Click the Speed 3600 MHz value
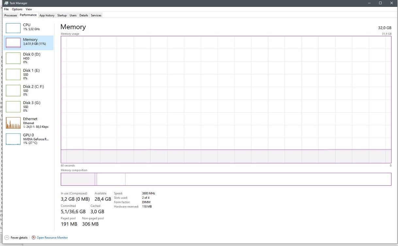The height and width of the screenshot is (246, 398). pos(149,193)
